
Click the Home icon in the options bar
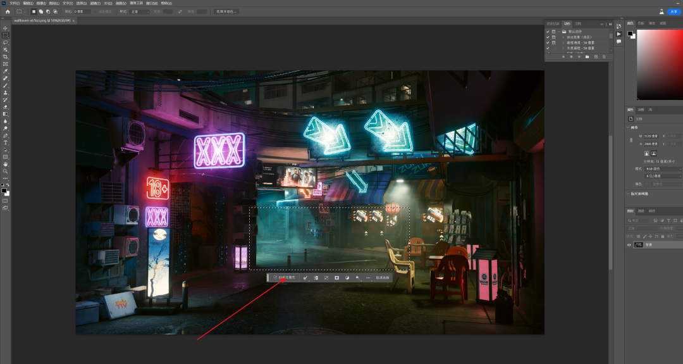[x=8, y=11]
